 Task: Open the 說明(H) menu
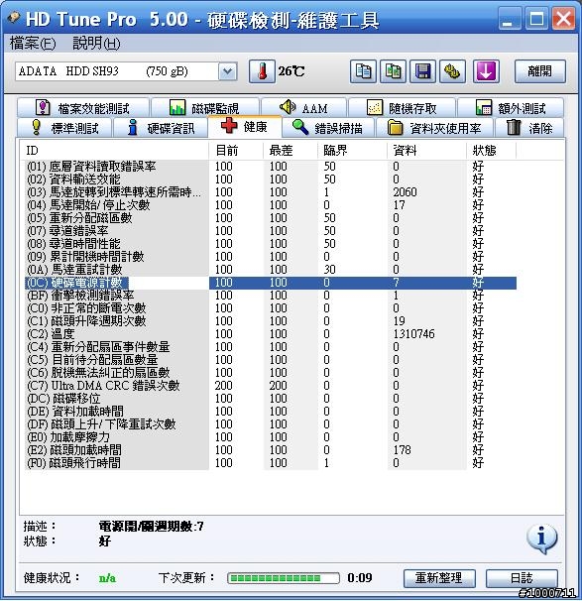tap(96, 44)
